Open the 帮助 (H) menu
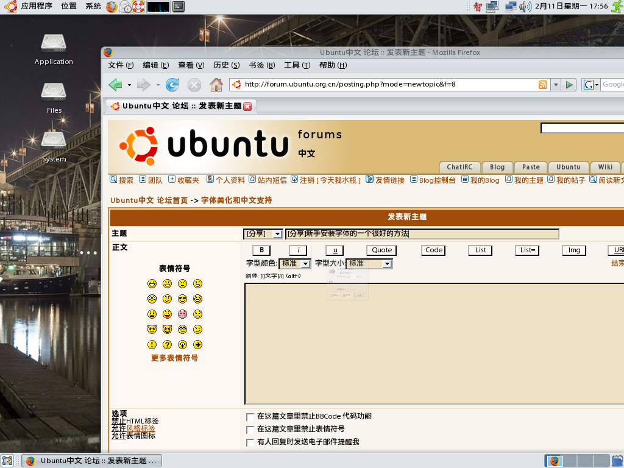This screenshot has width=624, height=468. (x=333, y=65)
